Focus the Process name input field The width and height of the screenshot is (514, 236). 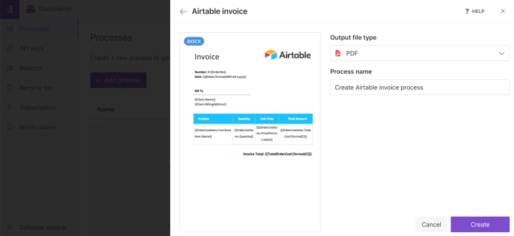420,87
